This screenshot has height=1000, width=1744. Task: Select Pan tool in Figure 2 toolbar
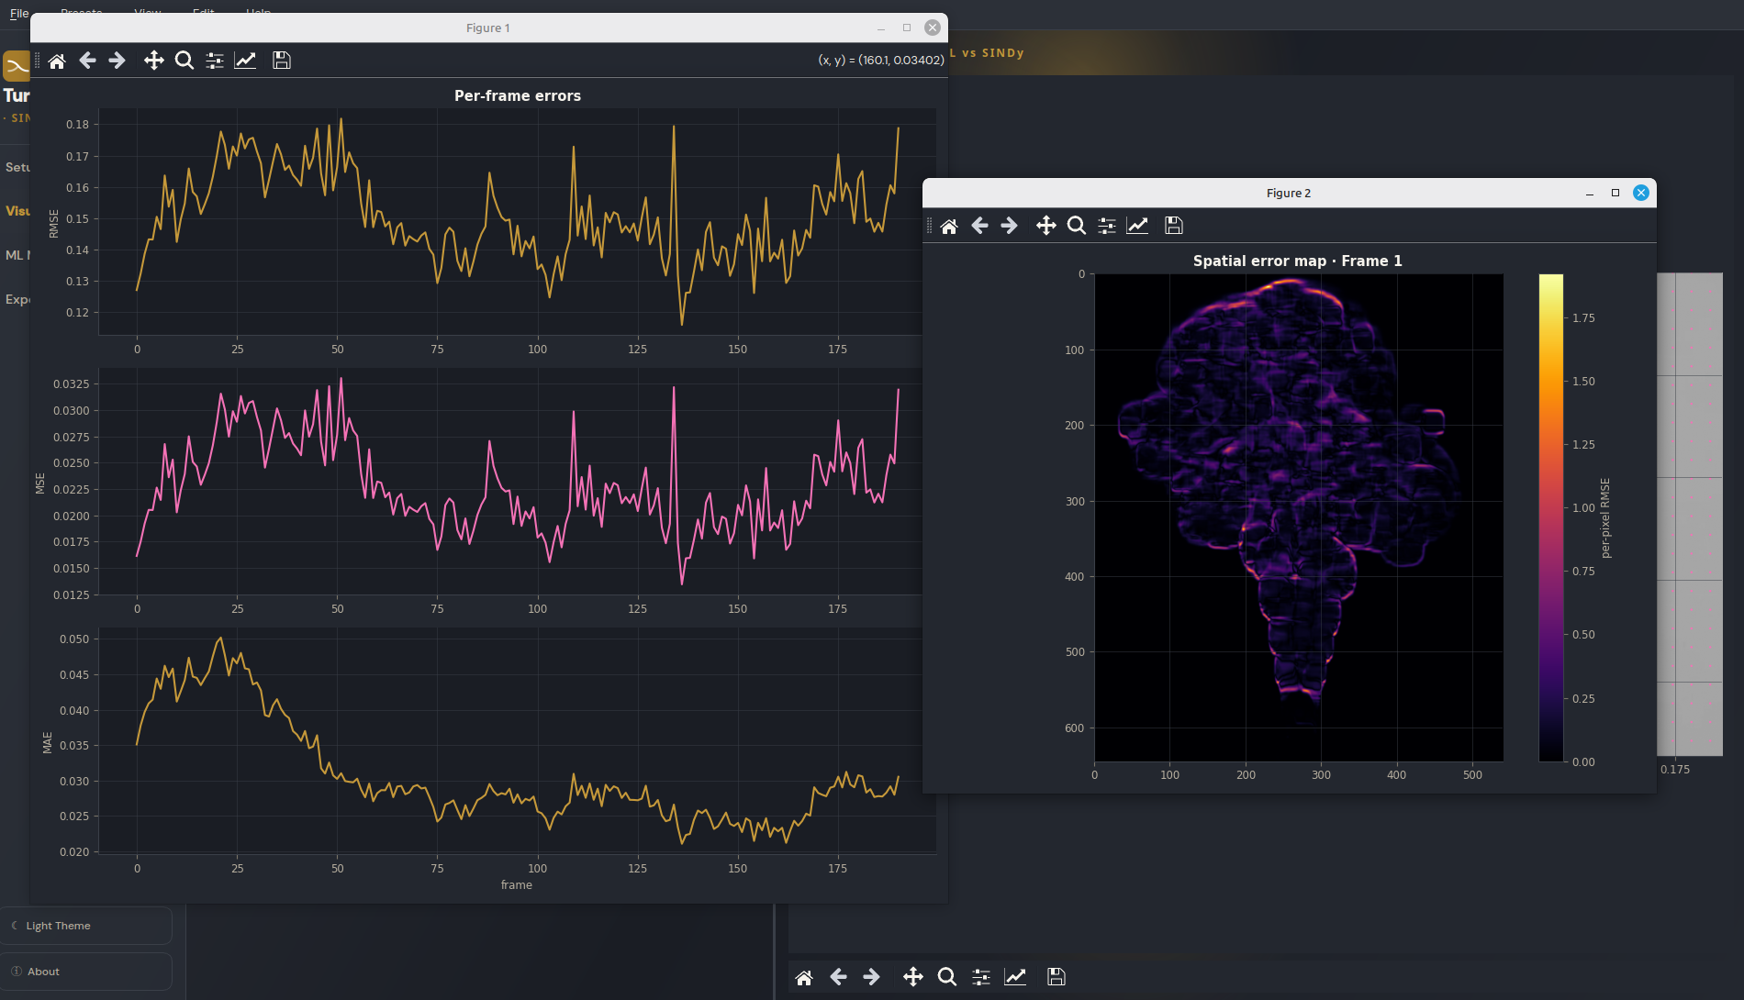click(1046, 226)
